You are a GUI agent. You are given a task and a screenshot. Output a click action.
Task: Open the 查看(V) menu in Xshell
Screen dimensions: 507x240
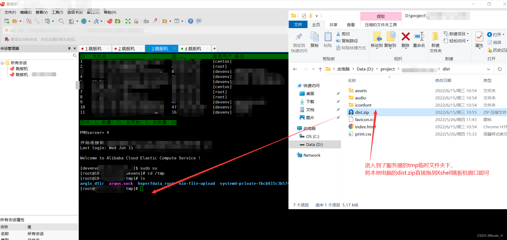click(x=42, y=12)
